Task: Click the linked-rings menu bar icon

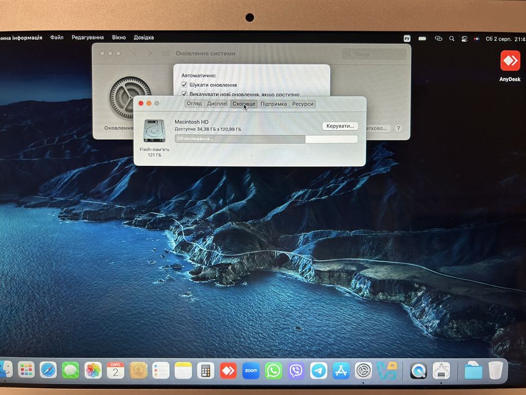Action: click(x=438, y=38)
